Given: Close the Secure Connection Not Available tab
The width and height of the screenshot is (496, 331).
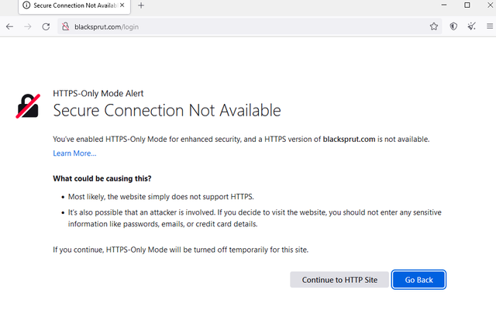Looking at the screenshot, I should pos(122,5).
